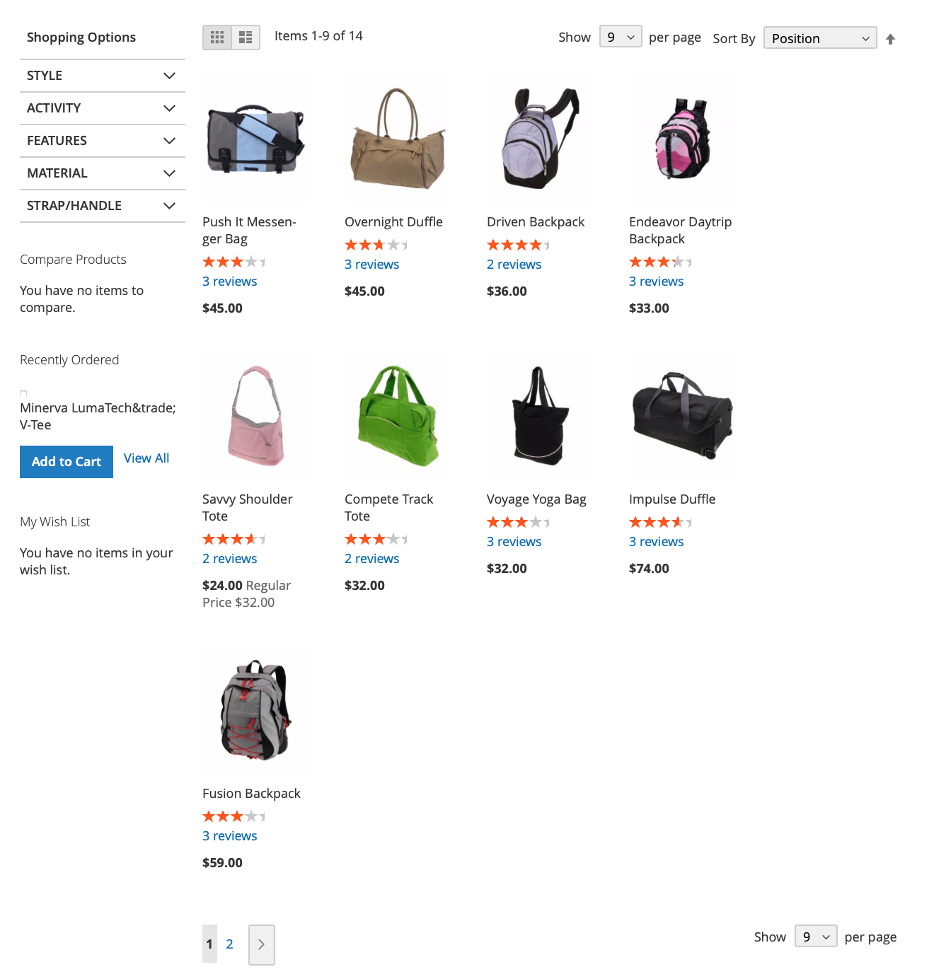
Task: Expand the ACTIVITY filter section
Action: pos(103,108)
